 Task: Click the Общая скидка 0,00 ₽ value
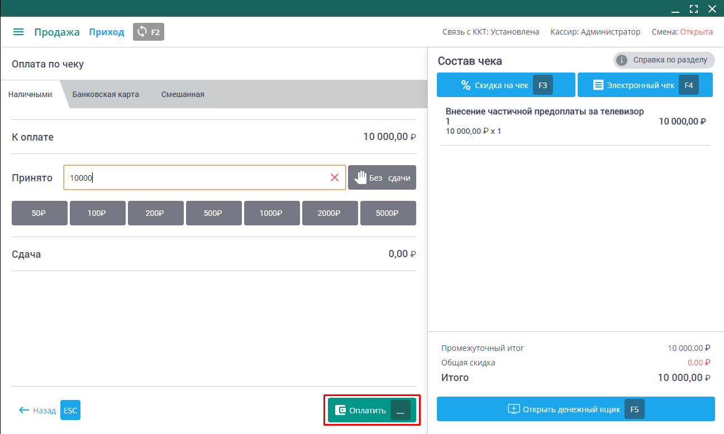(x=699, y=363)
